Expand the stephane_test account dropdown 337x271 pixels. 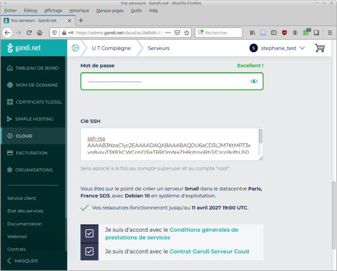click(302, 48)
